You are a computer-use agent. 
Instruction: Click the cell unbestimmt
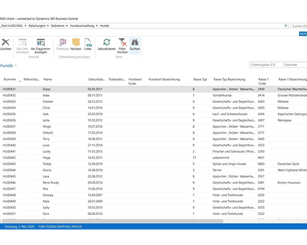pos(221,157)
